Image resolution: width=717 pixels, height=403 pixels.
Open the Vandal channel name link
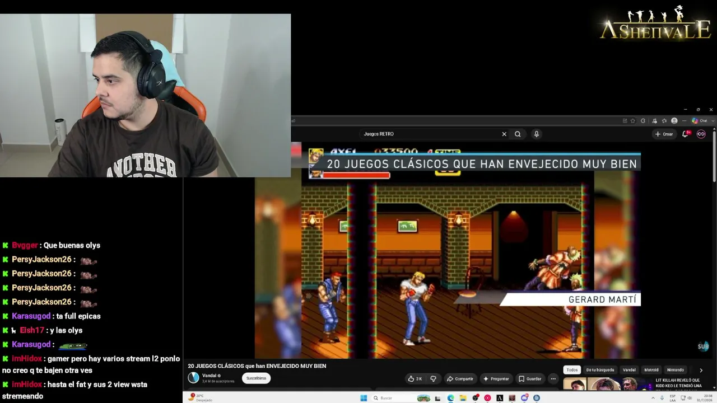tap(209, 376)
